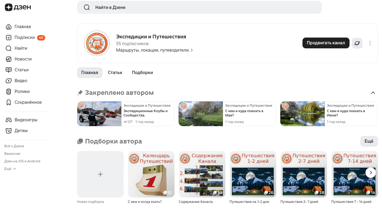This screenshot has height=211, width=382.
Task: Click the planet icon button next to Продвигать канал
Action: tap(357, 43)
